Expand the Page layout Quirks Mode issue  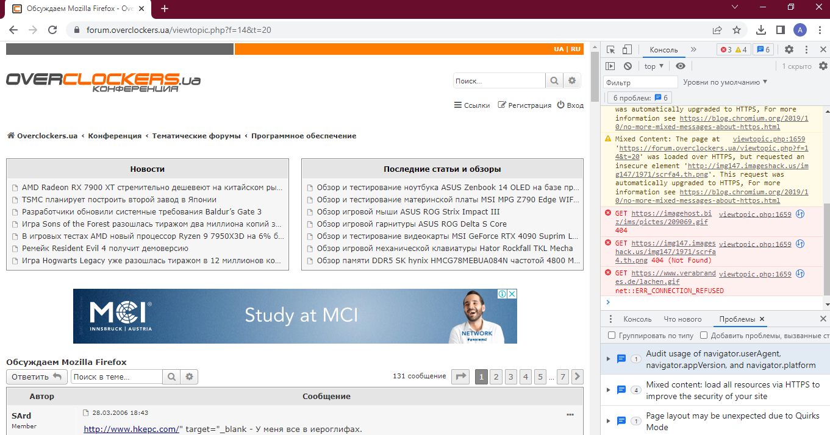tap(608, 421)
